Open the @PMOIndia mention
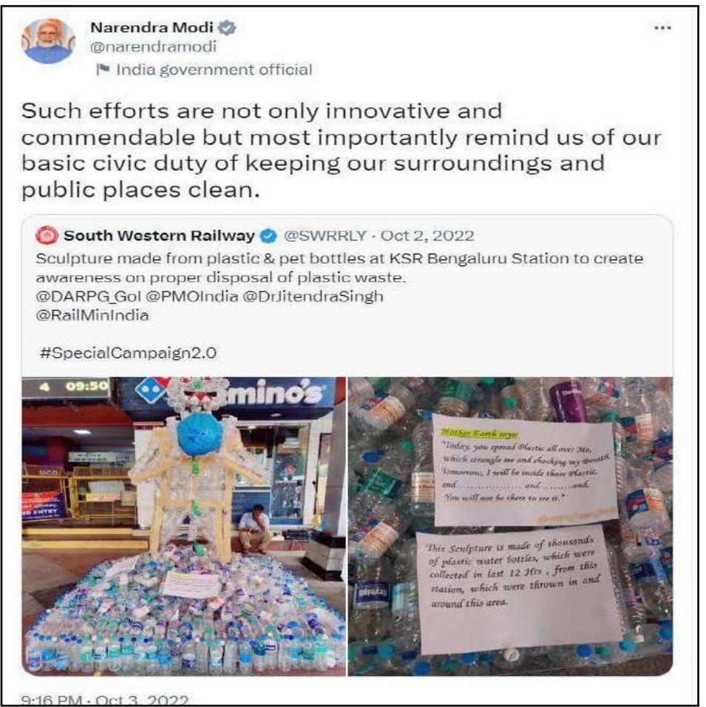Screen dimensions: 706x707 (192, 297)
